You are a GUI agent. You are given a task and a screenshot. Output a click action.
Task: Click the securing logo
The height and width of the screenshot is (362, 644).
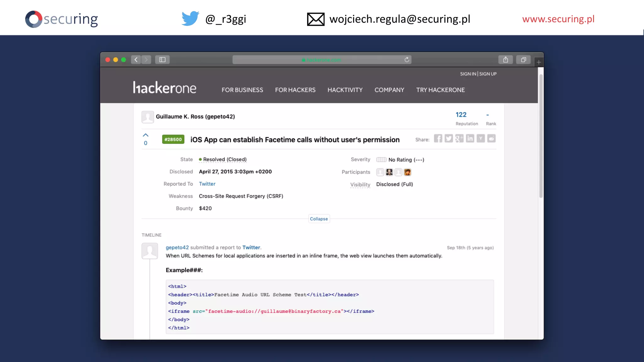pyautogui.click(x=62, y=19)
